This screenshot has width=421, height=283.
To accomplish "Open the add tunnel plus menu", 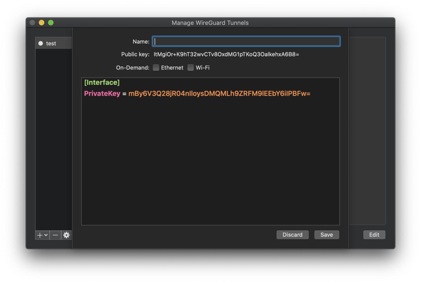I will coord(42,235).
